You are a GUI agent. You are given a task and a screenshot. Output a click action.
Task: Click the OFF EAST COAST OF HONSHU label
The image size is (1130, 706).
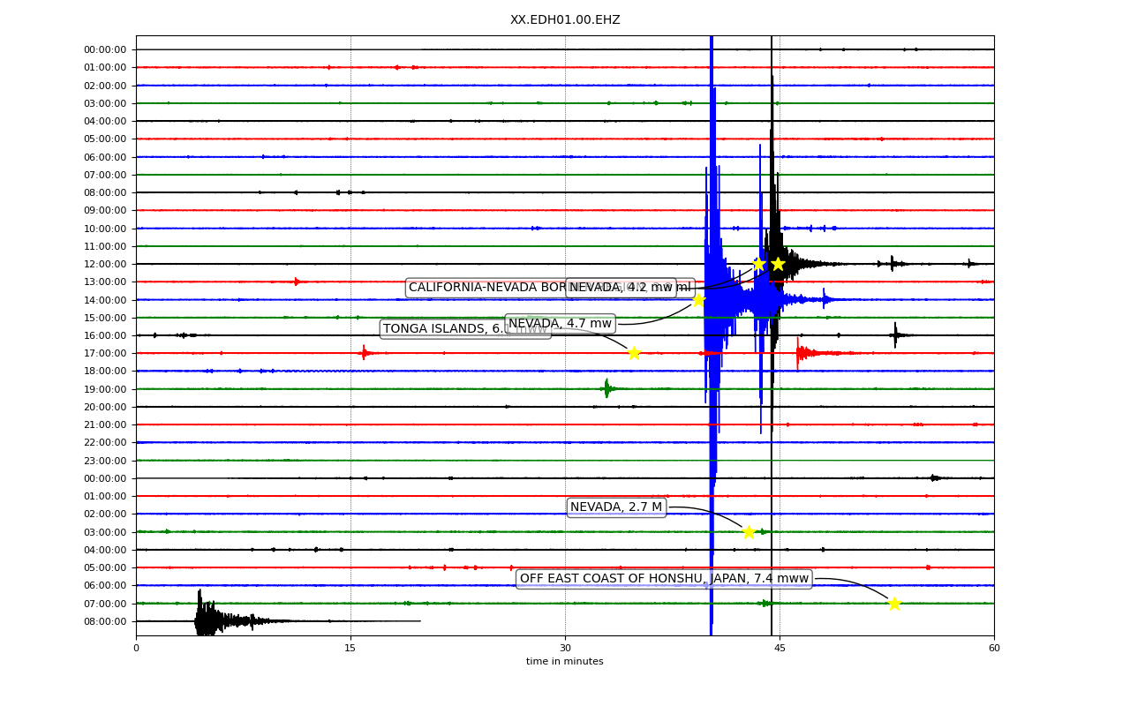tap(664, 579)
